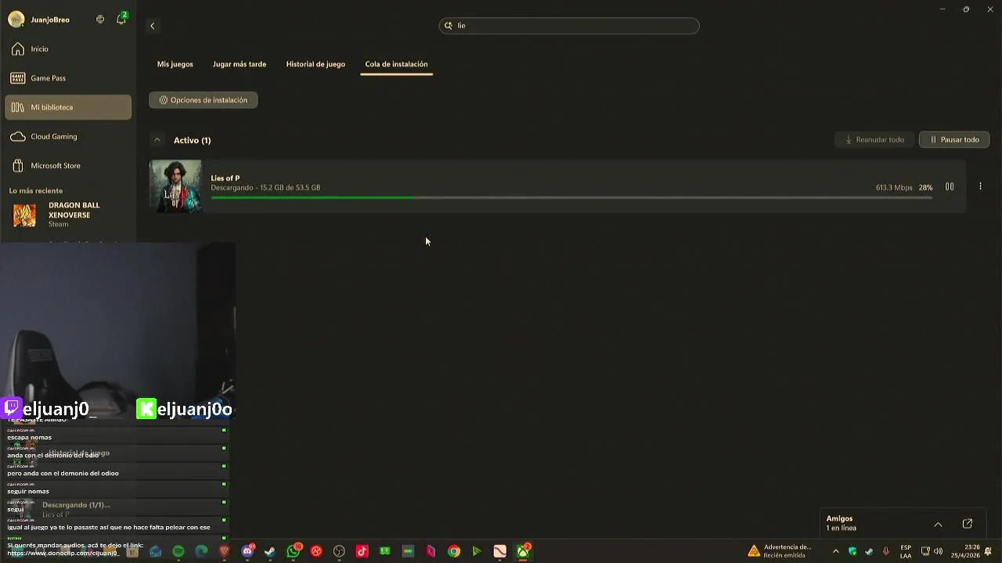Open notifications bell in Xbox app
Viewport: 1002px width, 563px height.
coord(121,20)
